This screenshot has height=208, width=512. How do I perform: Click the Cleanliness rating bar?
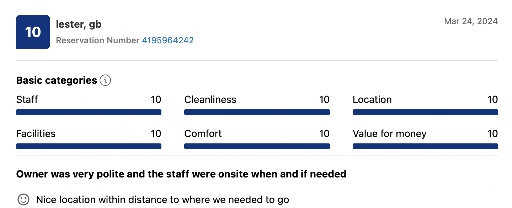[x=257, y=112]
